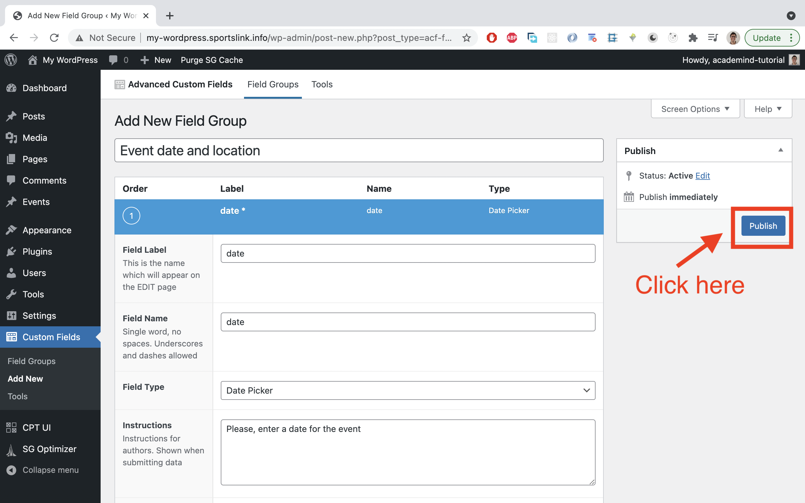Open Plugins in the sidebar
The width and height of the screenshot is (805, 503).
(x=37, y=251)
